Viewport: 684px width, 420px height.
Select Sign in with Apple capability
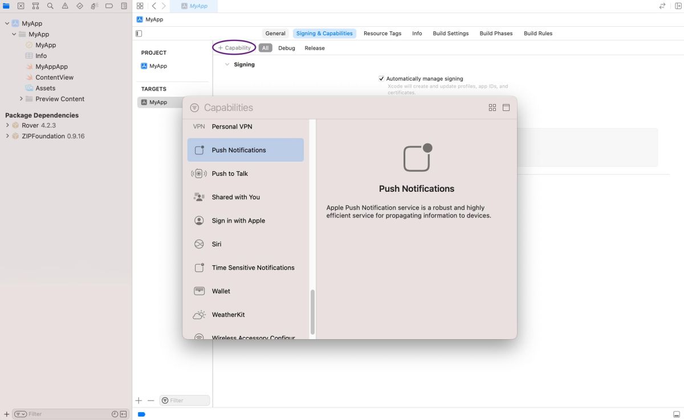coord(246,221)
